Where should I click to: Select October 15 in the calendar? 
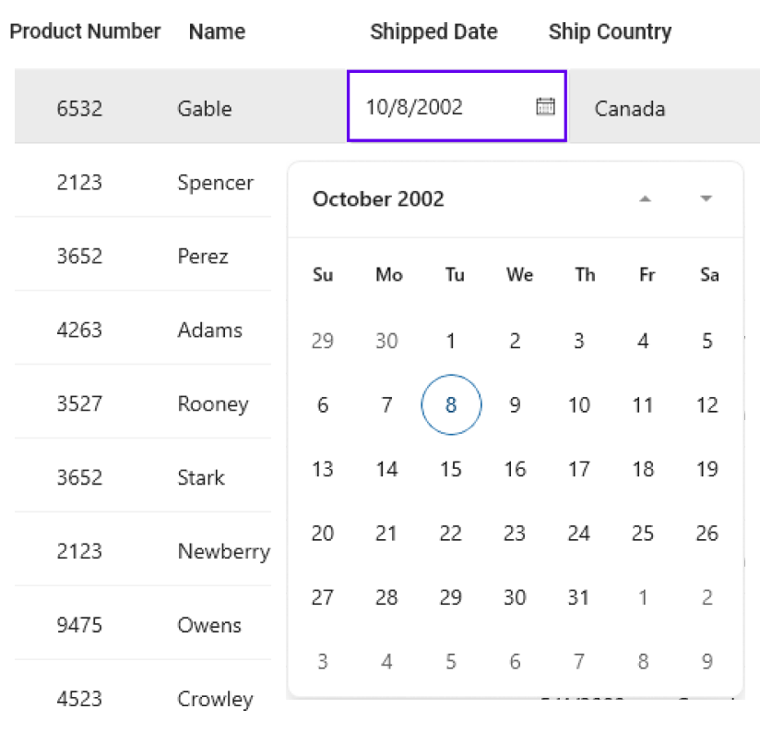(x=451, y=469)
